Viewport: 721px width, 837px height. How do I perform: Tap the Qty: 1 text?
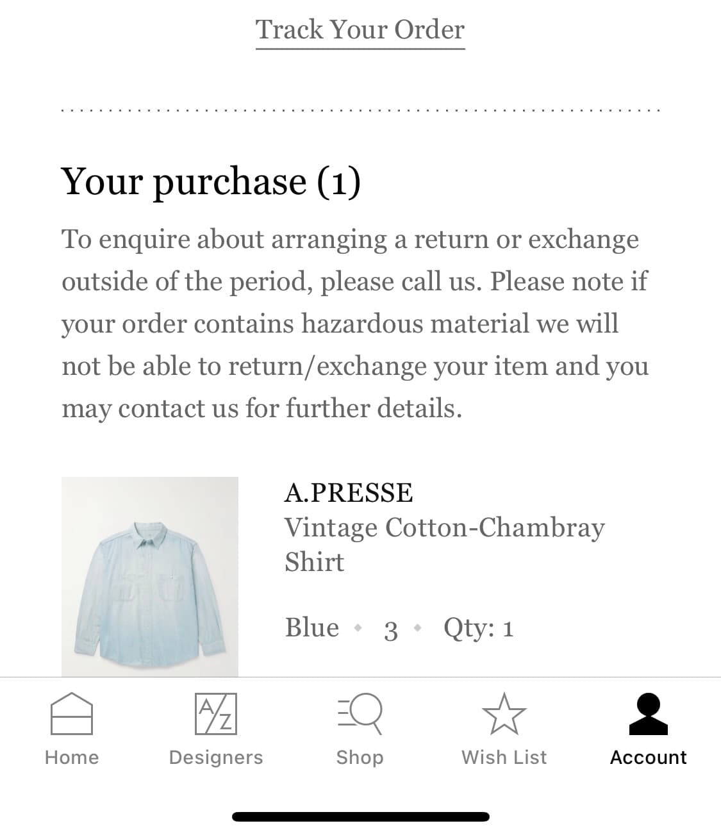[x=478, y=628]
